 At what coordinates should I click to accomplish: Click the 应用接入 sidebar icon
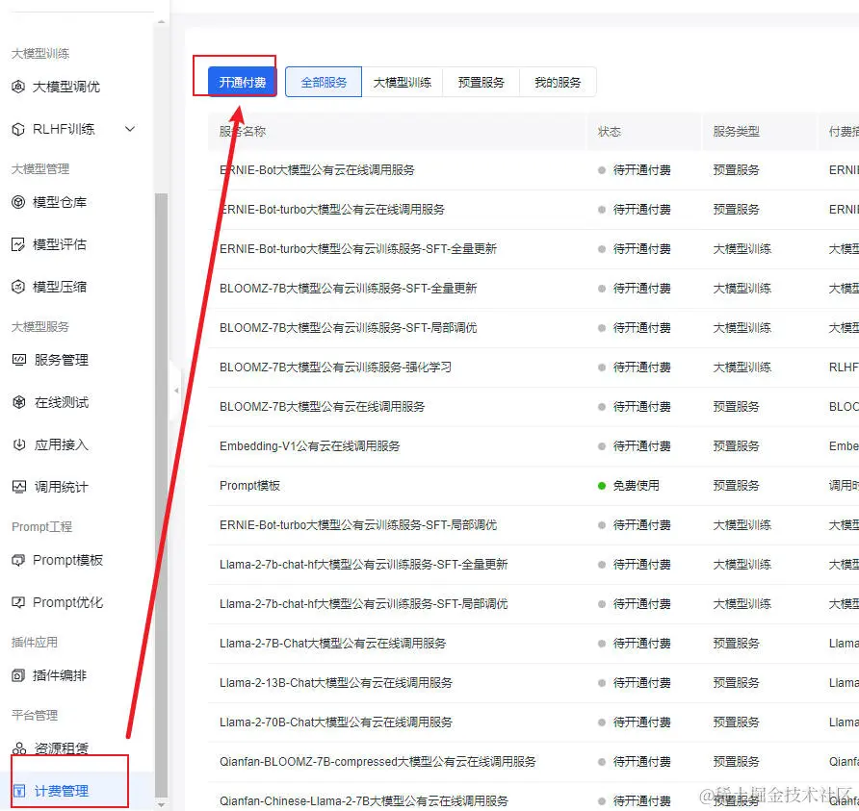[19, 444]
